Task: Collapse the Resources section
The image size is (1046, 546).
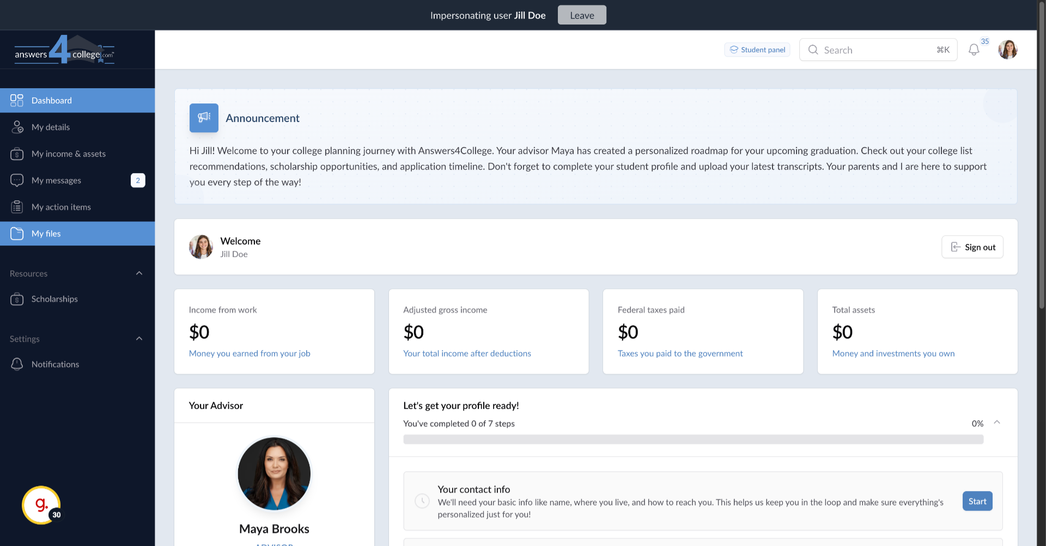Action: (x=139, y=273)
